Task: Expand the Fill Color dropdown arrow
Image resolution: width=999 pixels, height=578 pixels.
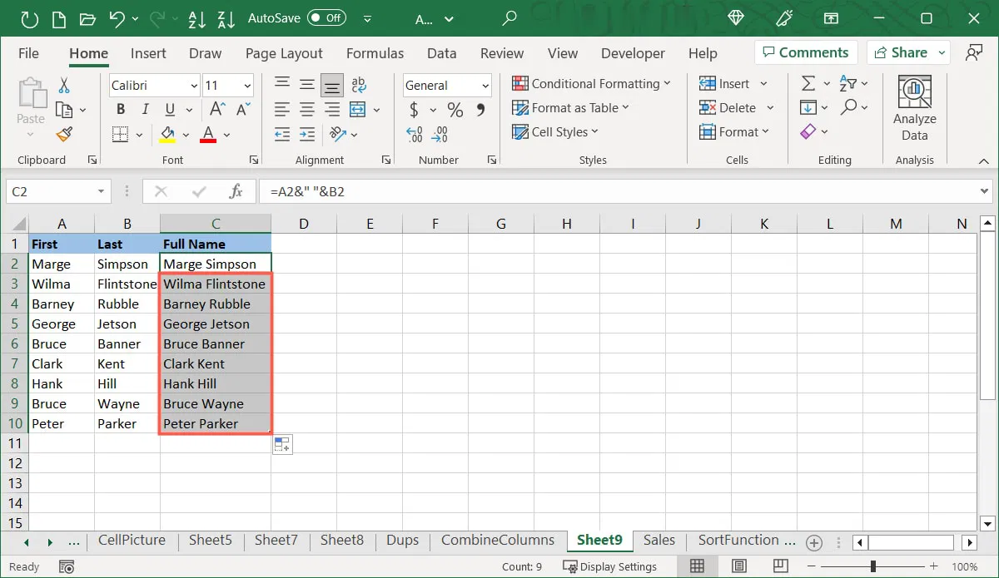Action: click(x=186, y=134)
